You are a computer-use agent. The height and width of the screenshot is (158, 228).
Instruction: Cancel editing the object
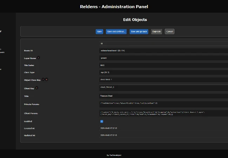169,32
